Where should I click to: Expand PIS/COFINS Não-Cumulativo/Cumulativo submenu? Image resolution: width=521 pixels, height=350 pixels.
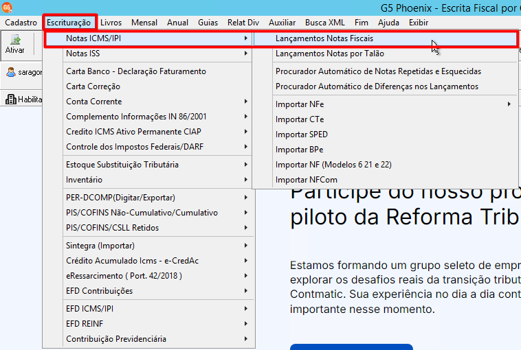[x=148, y=213]
